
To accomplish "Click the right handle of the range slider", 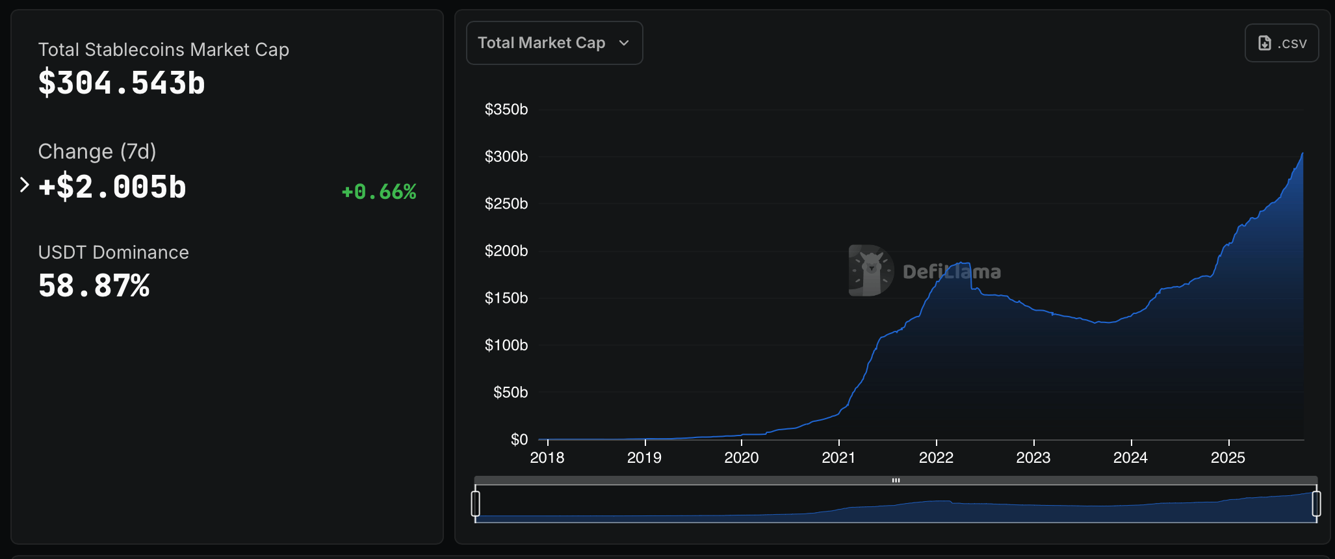I will 1316,504.
